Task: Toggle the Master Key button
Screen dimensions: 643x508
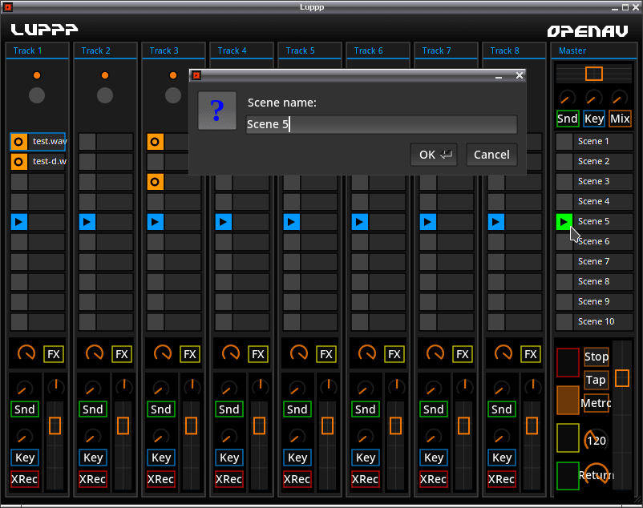Action: click(594, 119)
